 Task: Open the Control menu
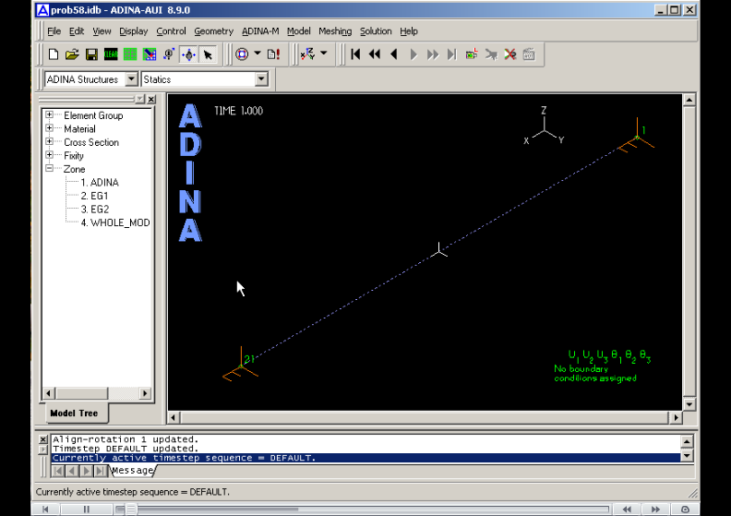pyautogui.click(x=171, y=31)
